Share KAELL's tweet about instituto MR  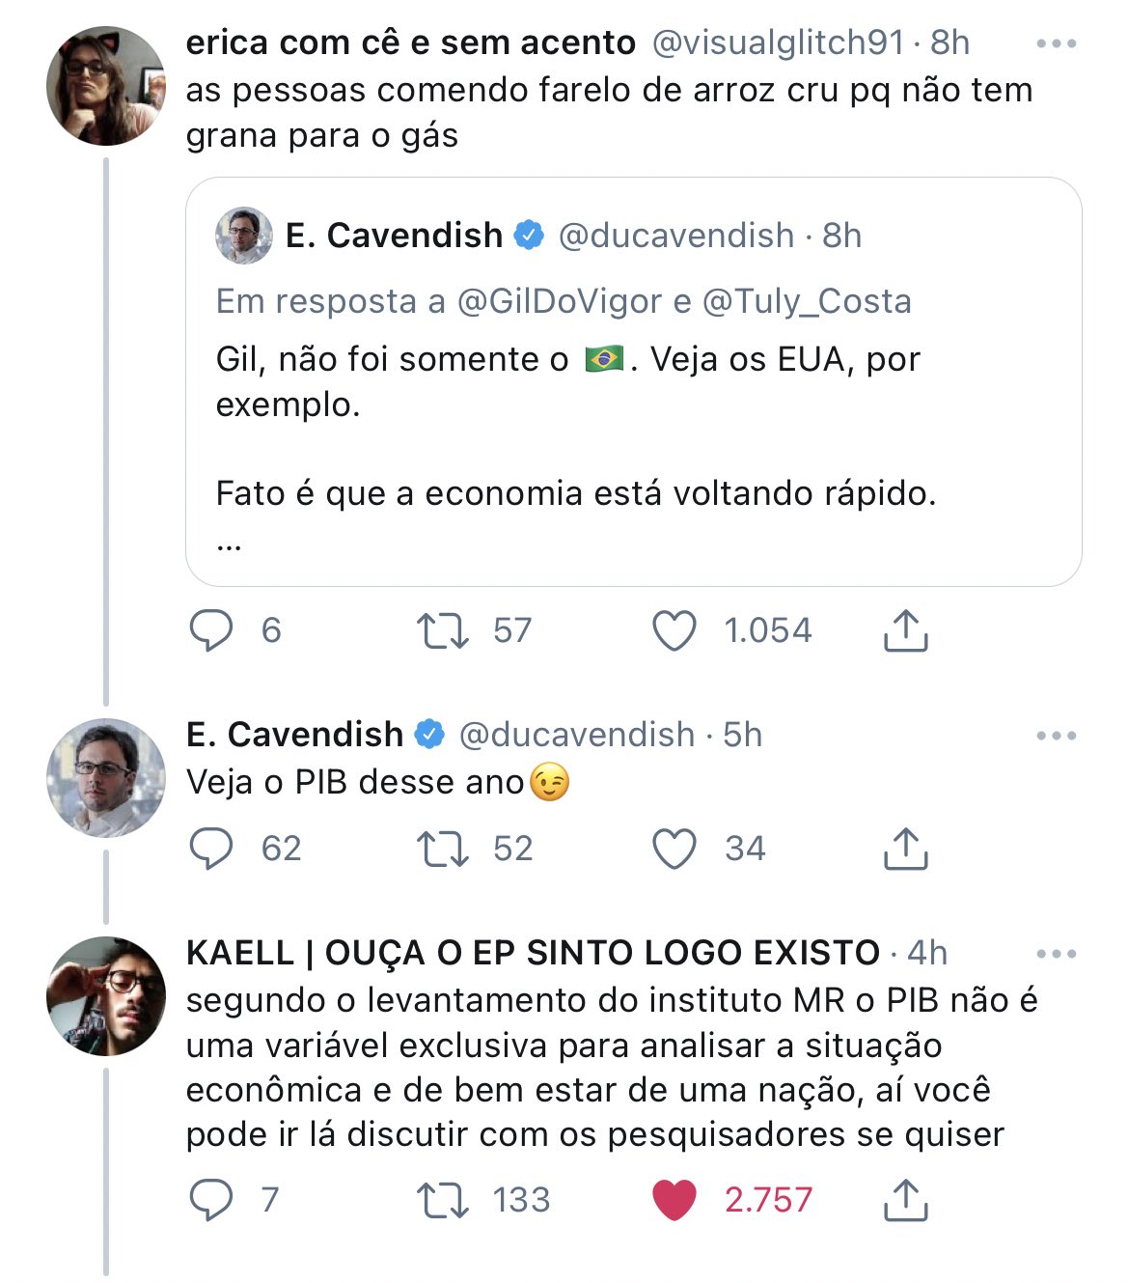[x=905, y=1200]
